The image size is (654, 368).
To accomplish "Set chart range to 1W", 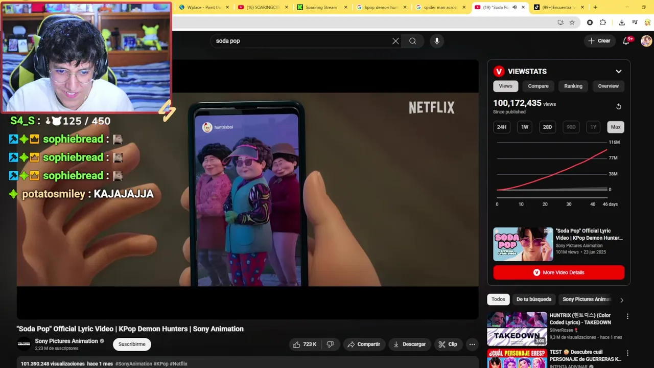I will (525, 127).
